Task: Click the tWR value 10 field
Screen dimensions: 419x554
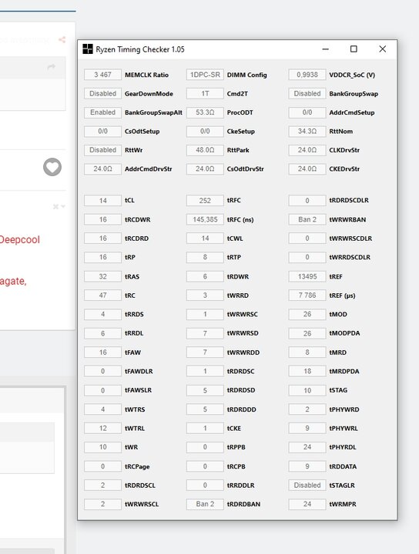Action: 102,447
